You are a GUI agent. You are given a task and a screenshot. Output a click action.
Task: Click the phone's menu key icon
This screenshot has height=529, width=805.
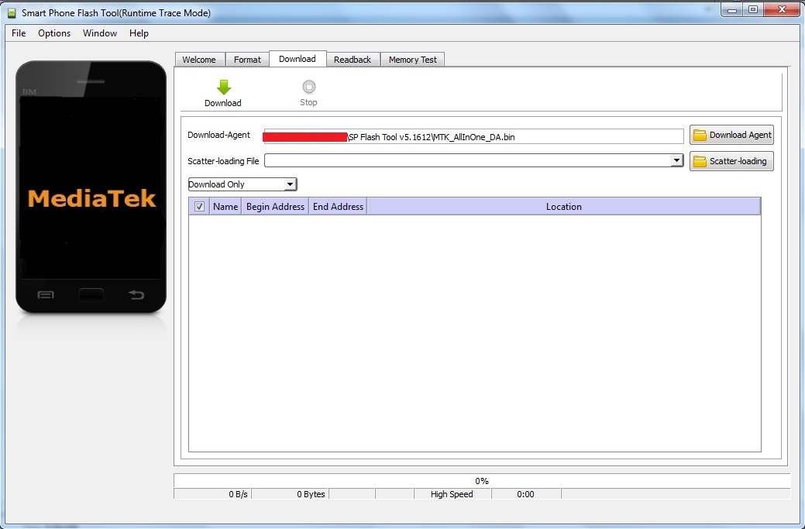(x=46, y=294)
